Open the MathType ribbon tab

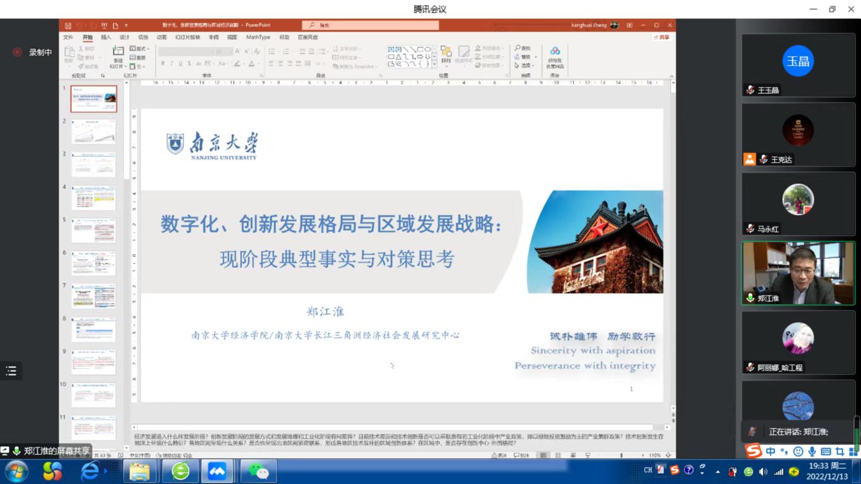coord(258,37)
